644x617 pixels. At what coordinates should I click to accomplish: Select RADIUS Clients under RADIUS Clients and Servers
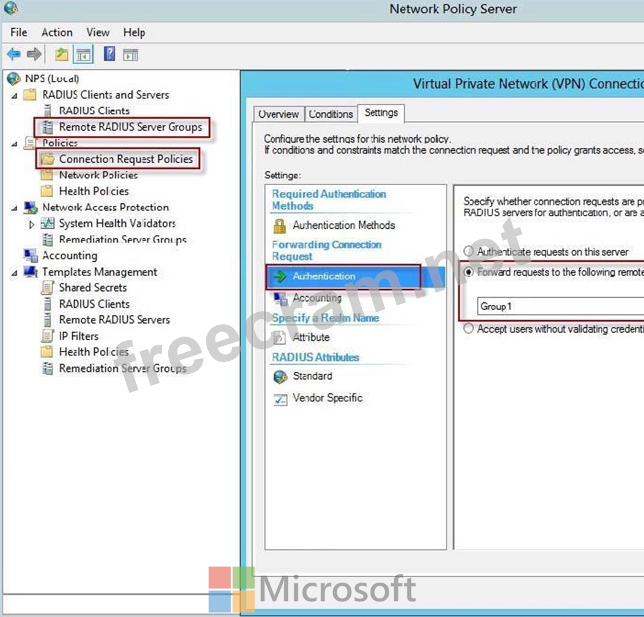pyautogui.click(x=94, y=110)
